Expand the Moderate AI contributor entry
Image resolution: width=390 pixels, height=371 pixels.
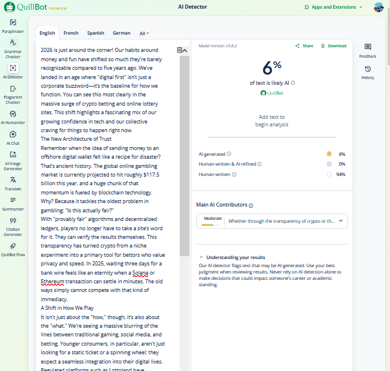click(x=342, y=220)
